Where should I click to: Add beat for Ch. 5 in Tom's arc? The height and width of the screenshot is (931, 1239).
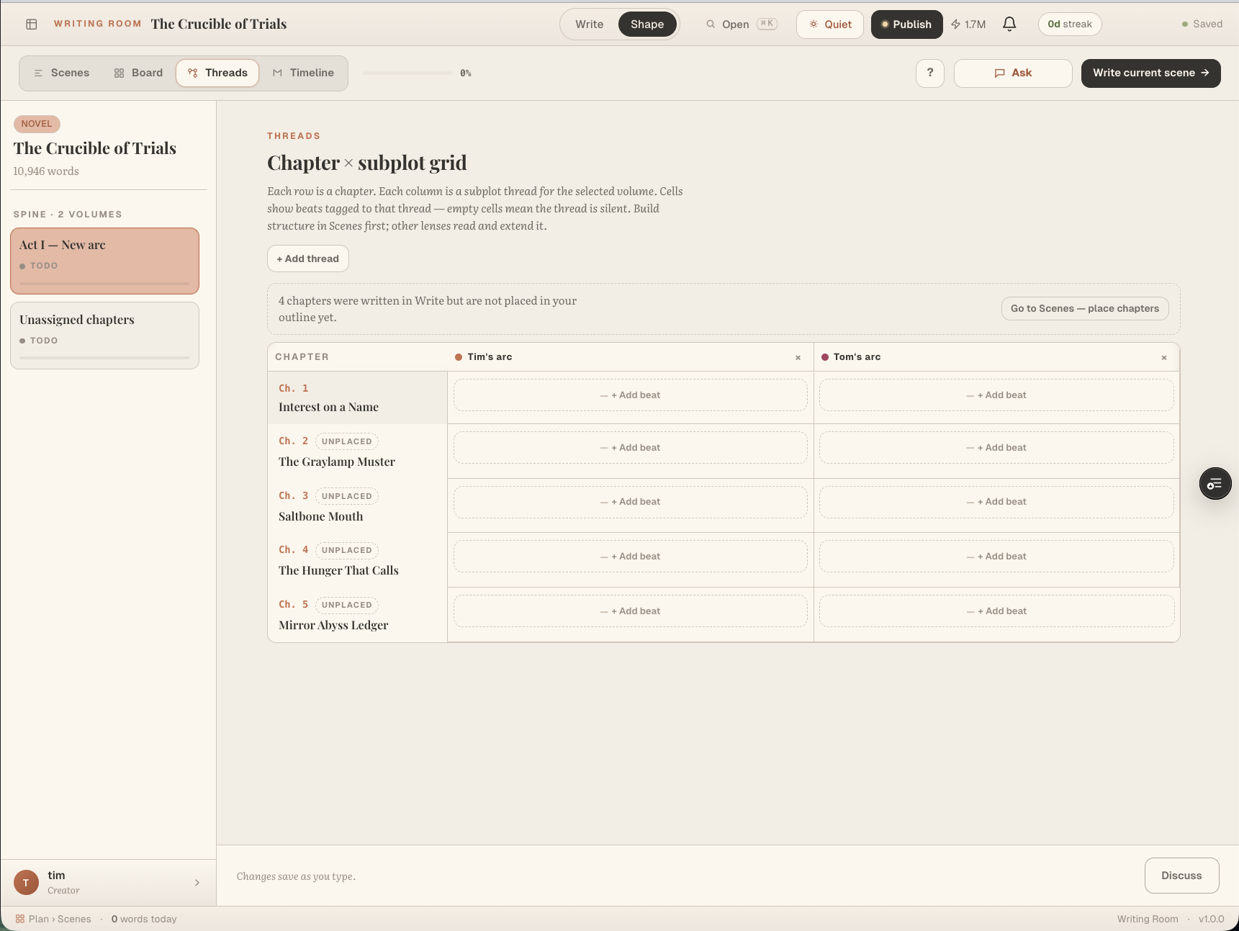996,611
